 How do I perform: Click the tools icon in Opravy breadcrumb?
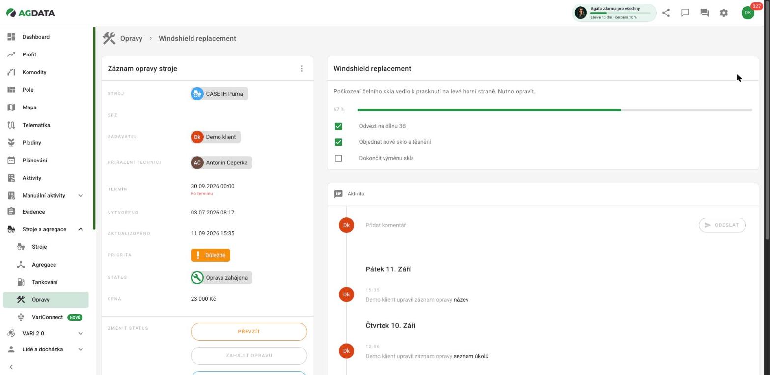click(109, 38)
